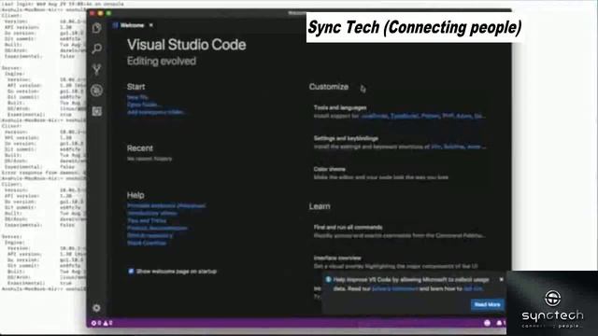598x336 pixels.
Task: Open the Search view in activity bar
Action: click(97, 49)
